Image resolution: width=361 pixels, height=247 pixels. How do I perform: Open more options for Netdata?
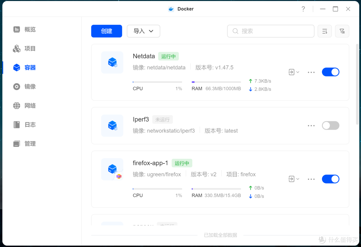[311, 72]
